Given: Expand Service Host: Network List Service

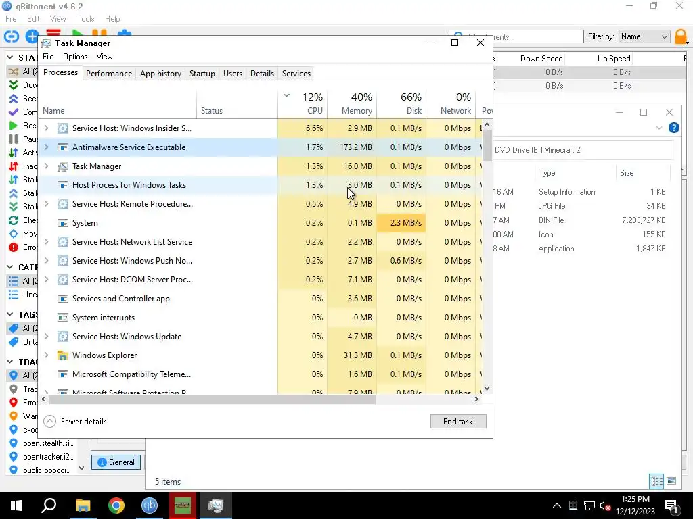Looking at the screenshot, I should coord(47,242).
